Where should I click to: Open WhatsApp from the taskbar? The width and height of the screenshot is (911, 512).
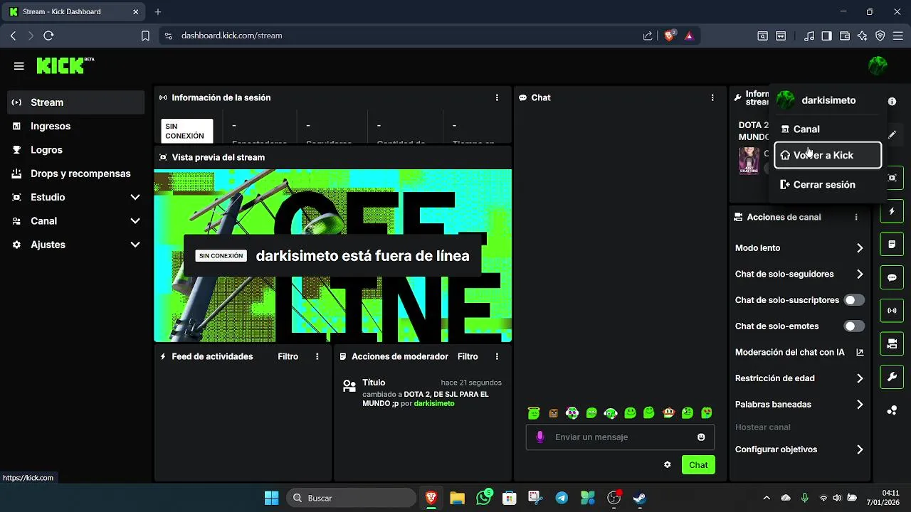pos(484,498)
